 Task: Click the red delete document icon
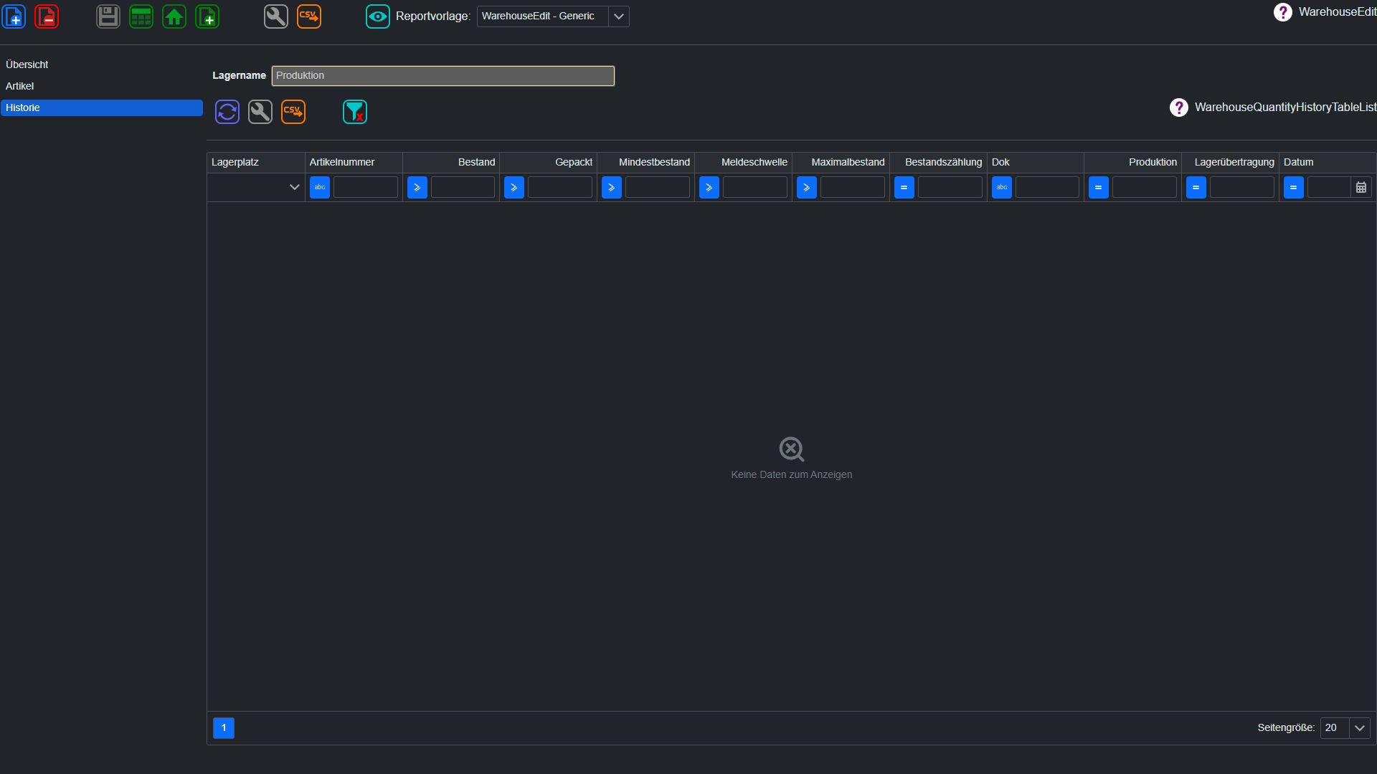[47, 16]
